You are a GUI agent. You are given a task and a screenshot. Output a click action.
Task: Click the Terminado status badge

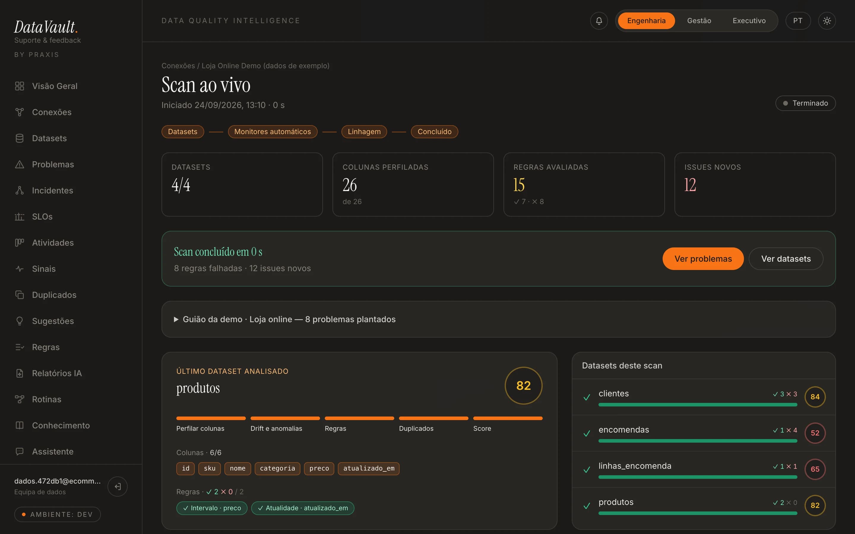[805, 103]
